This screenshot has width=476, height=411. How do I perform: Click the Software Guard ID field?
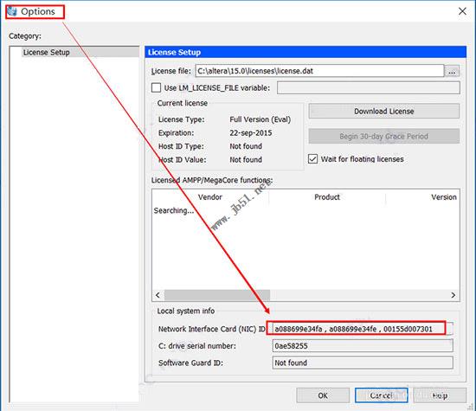pyautogui.click(x=363, y=363)
